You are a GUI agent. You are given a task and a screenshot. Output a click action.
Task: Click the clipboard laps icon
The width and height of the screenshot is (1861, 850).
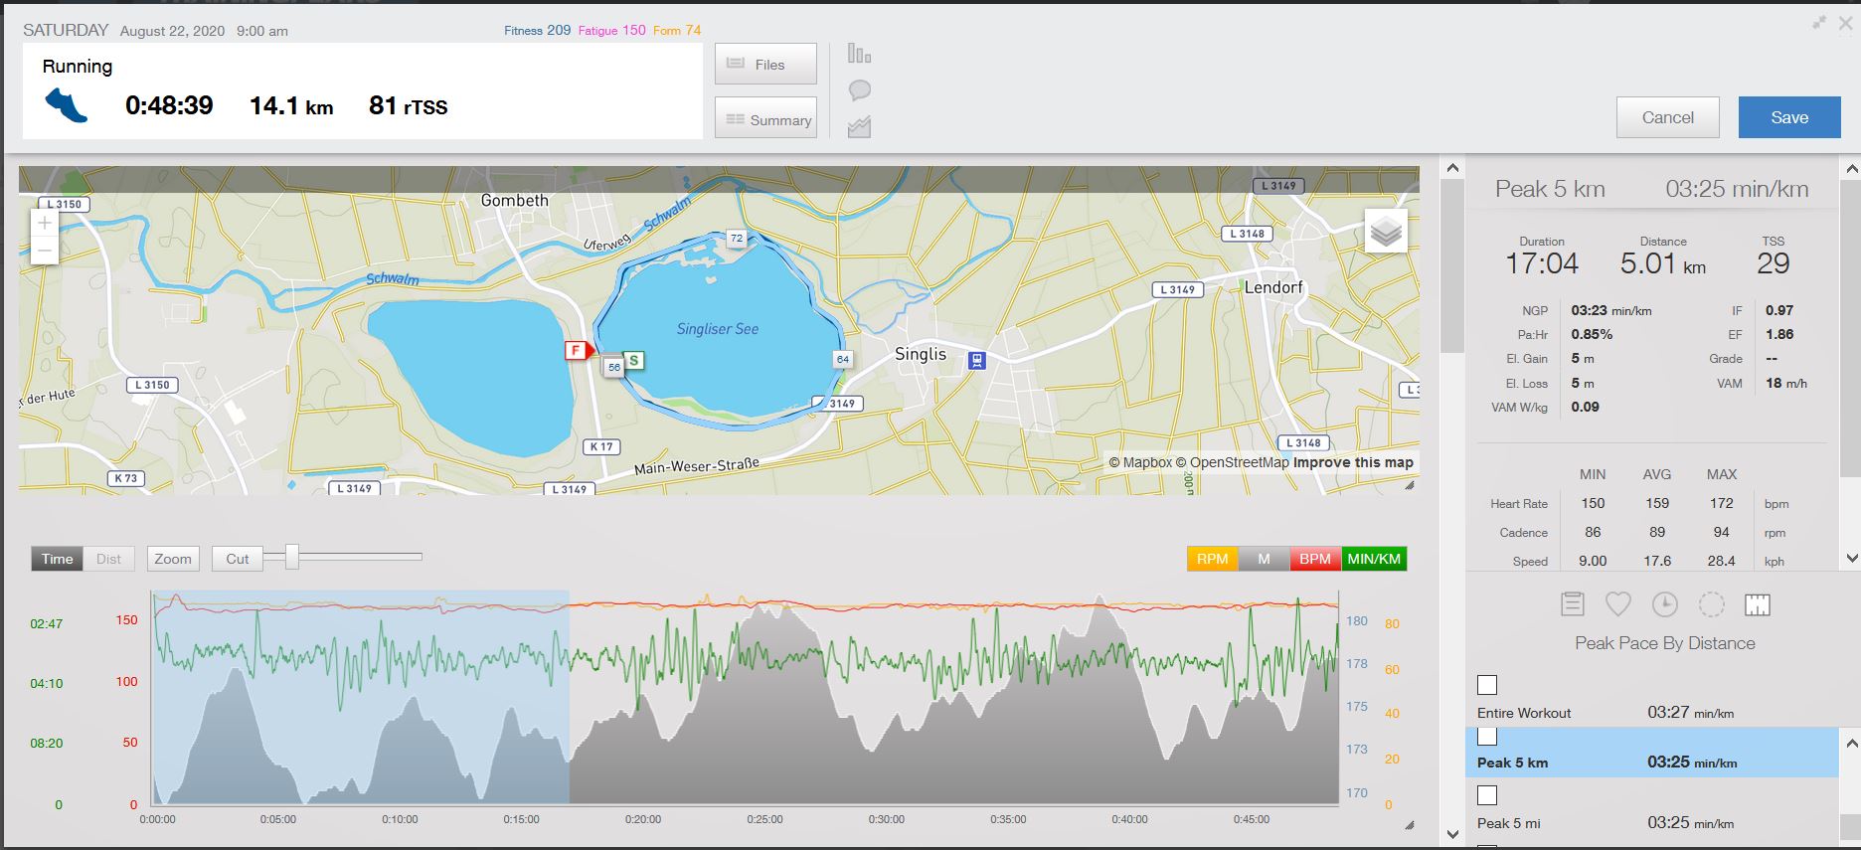pos(1572,604)
